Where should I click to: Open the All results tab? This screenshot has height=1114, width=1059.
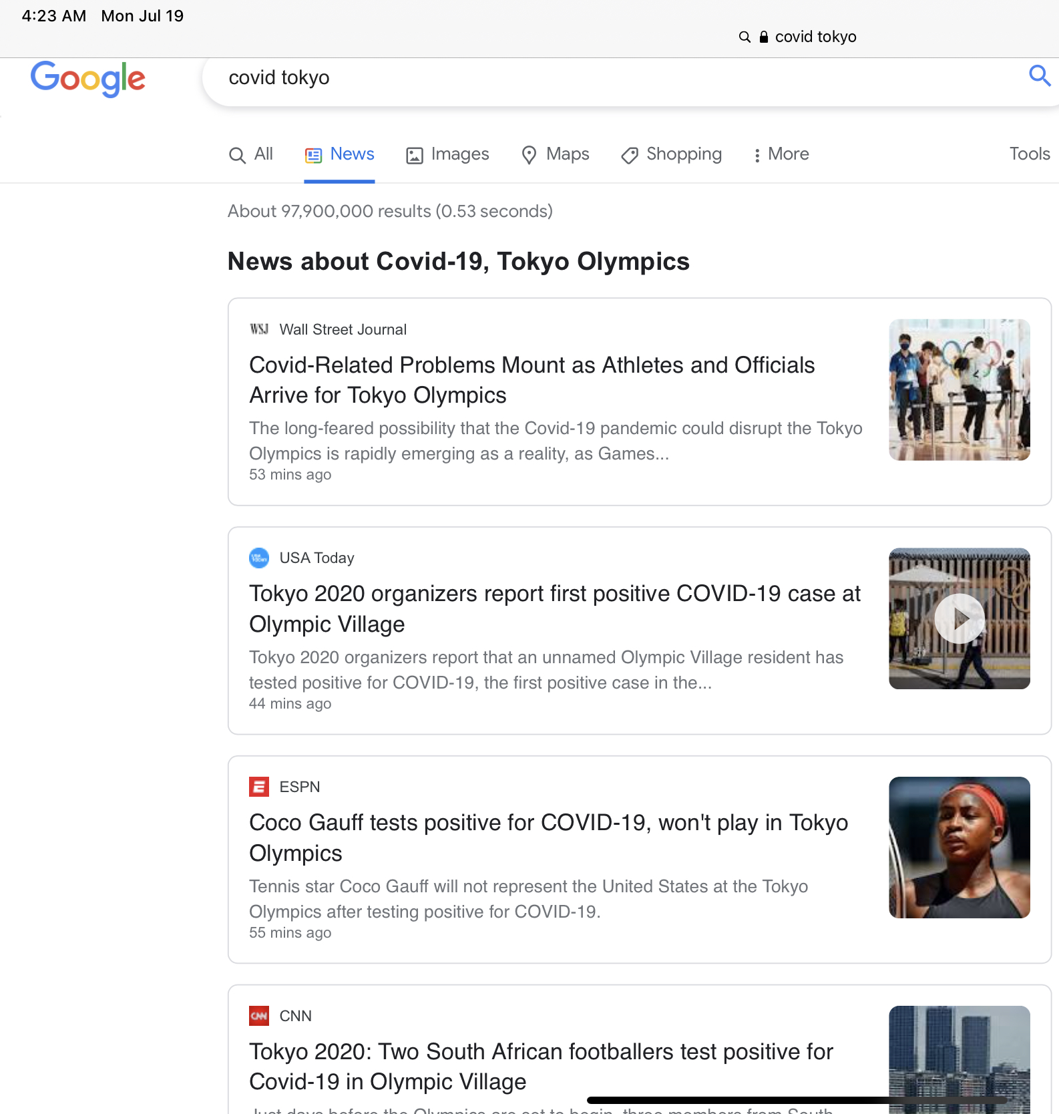pos(251,154)
